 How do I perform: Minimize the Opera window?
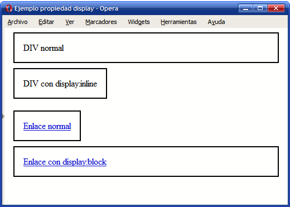(245, 8)
